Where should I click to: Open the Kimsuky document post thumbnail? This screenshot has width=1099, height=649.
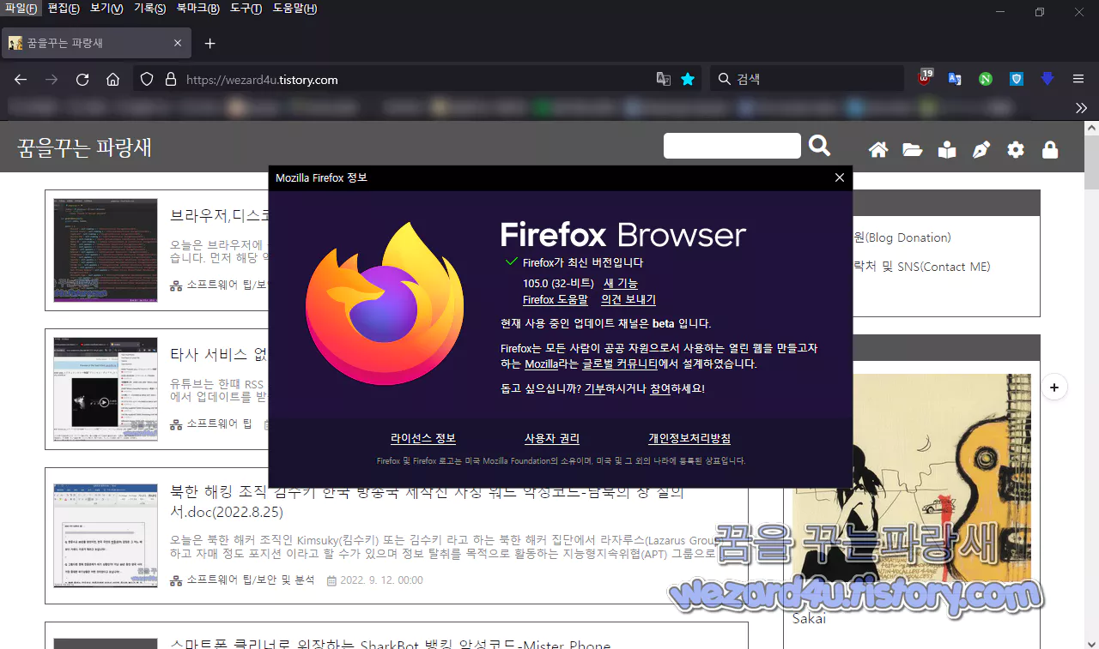coord(106,536)
